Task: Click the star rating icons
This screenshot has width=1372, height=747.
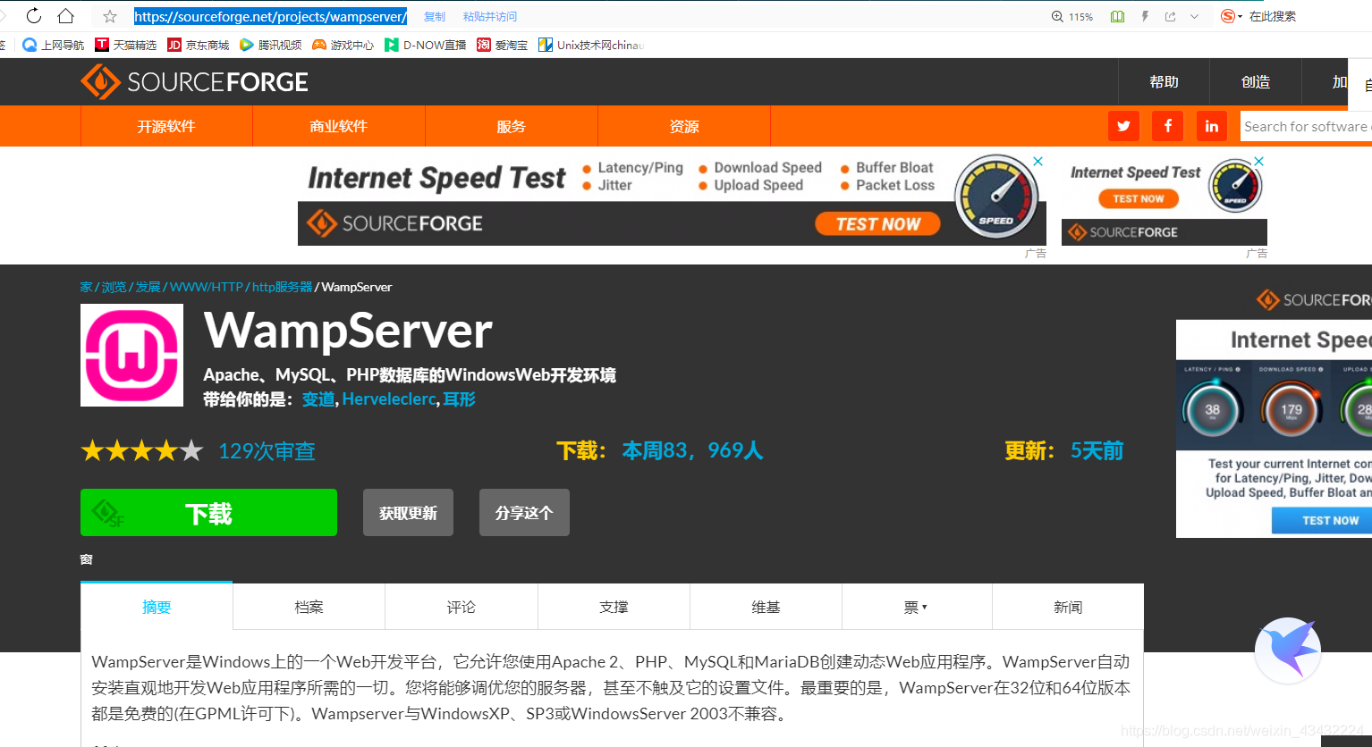Action: [142, 450]
